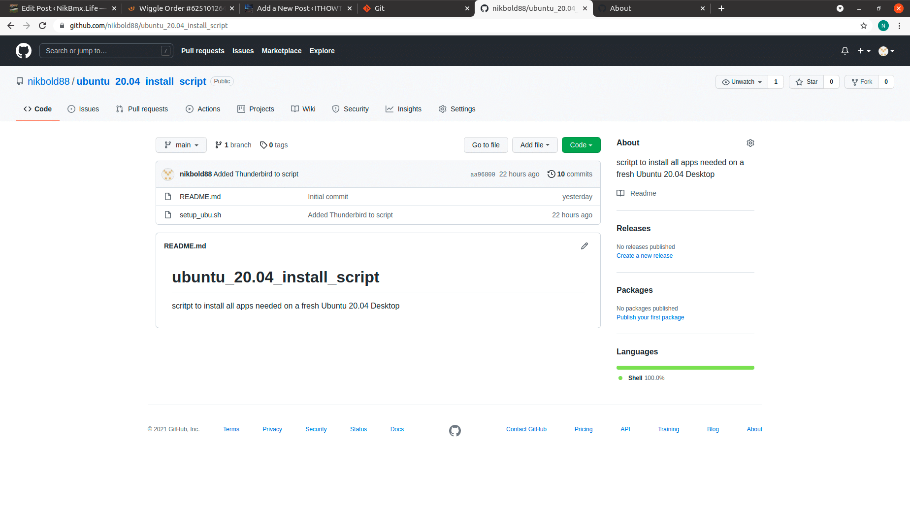Click the Readme book icon
The image size is (910, 519).
620,193
